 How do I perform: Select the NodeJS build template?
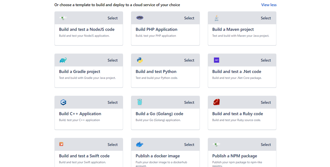point(112,18)
